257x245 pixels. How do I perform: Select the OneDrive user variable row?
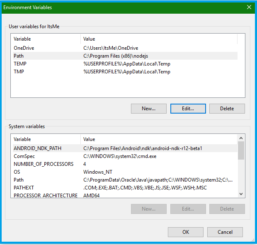[125, 48]
